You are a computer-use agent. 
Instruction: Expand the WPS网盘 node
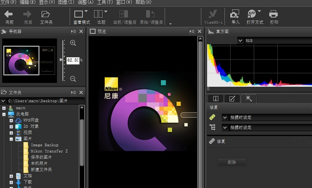pyautogui.click(x=11, y=120)
